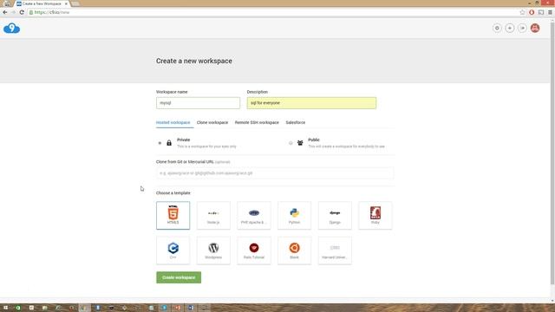Click the lock icon beside Private
The height and width of the screenshot is (312, 555).
(x=169, y=143)
